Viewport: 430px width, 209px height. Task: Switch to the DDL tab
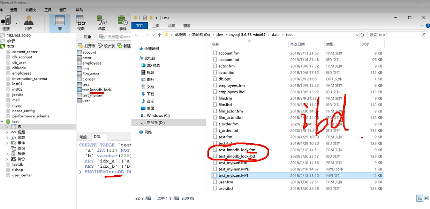97,137
